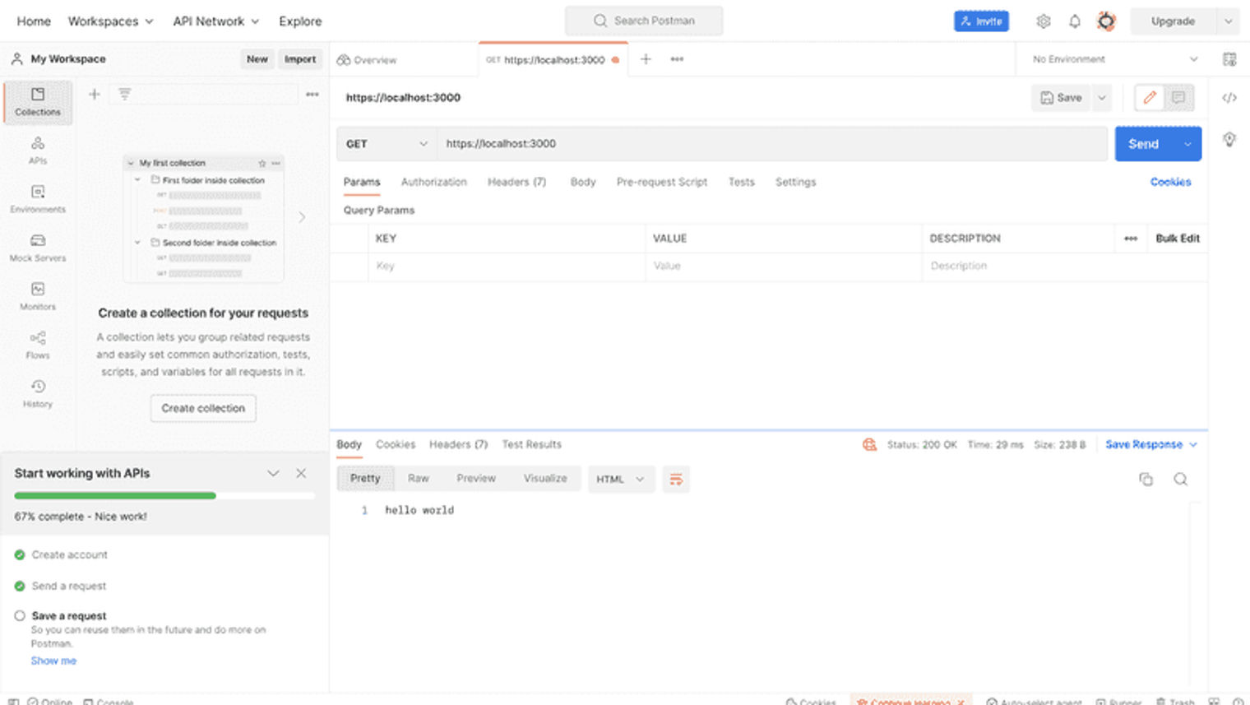1250x705 pixels.
Task: Open the APIs sidebar panel
Action: coord(38,151)
